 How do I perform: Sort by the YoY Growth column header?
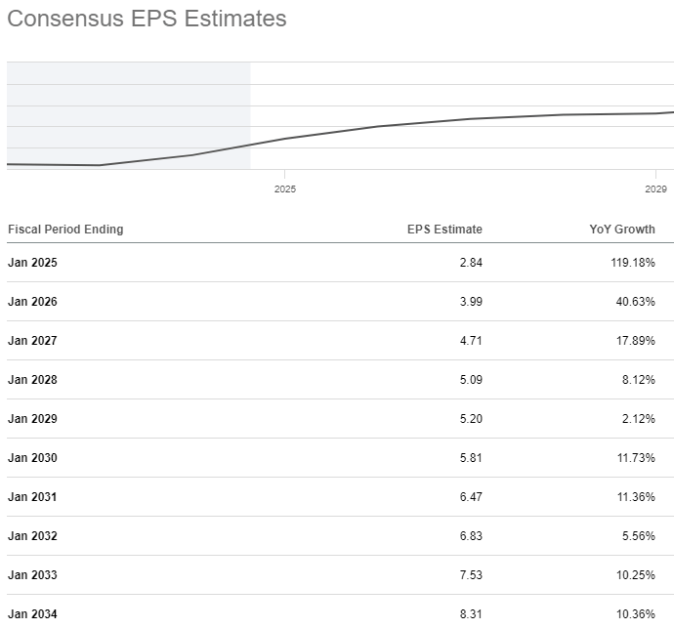click(622, 230)
